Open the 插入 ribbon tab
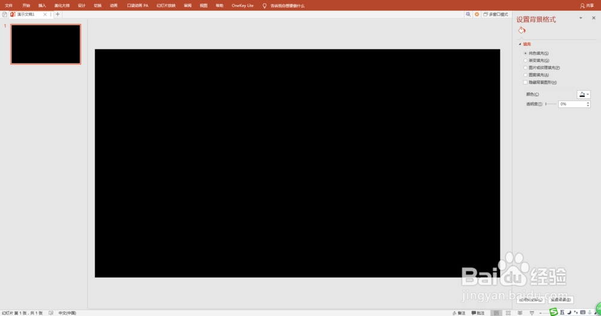Viewport: 601px width, 316px height. 42,6
